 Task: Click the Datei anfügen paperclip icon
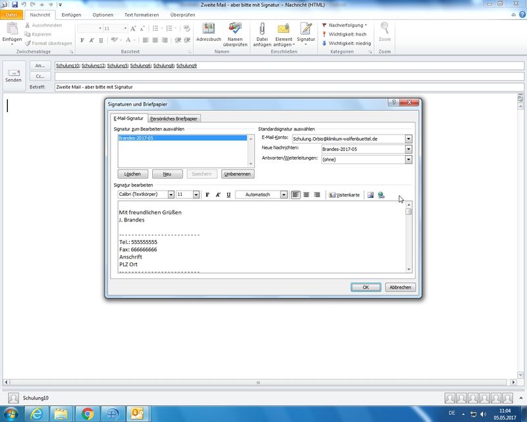[x=262, y=34]
